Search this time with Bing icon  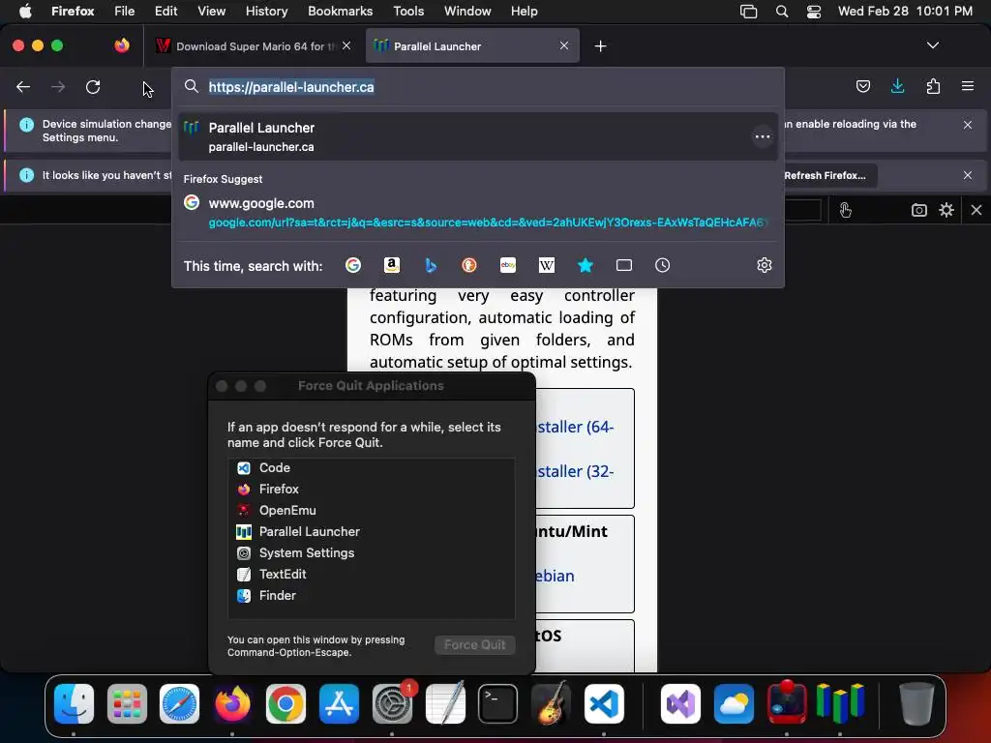tap(431, 265)
